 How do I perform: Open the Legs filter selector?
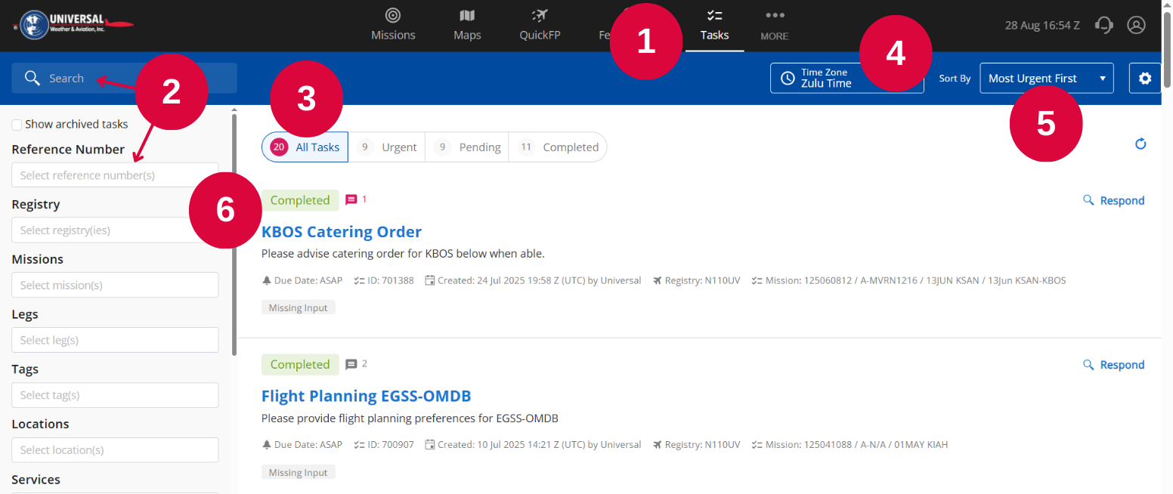(115, 340)
